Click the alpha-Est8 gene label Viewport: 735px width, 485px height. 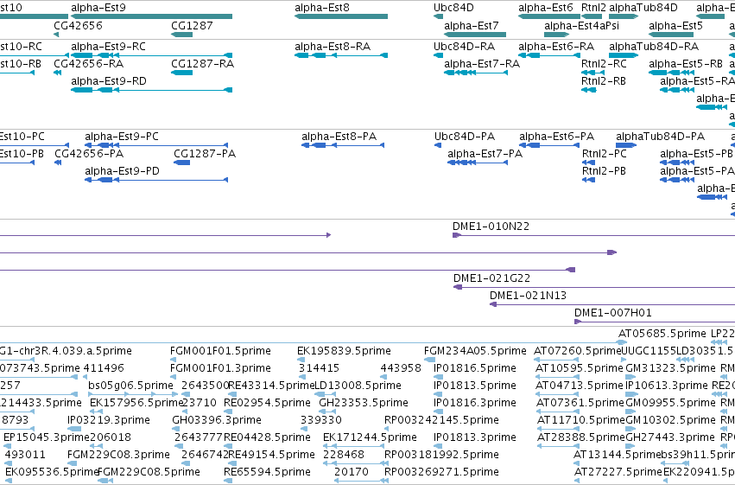[322, 8]
